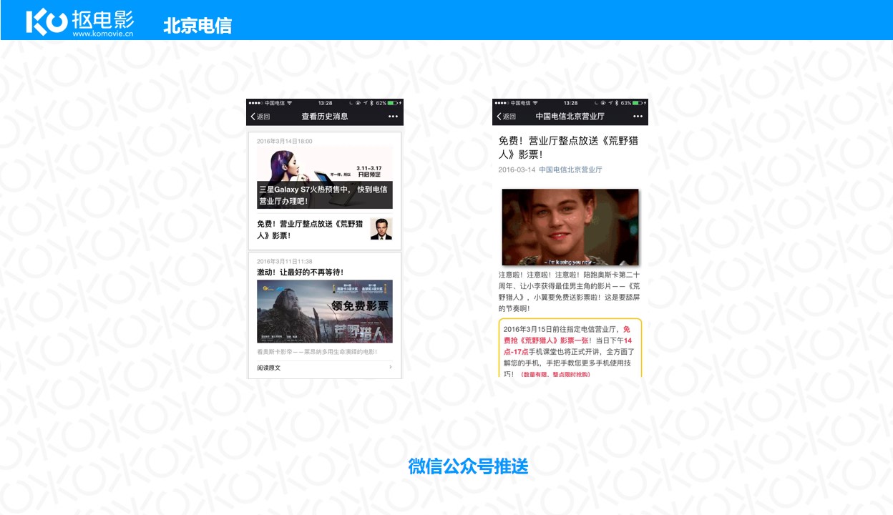
Task: Open more options dots in 查看历史消息 header
Action: [x=393, y=117]
